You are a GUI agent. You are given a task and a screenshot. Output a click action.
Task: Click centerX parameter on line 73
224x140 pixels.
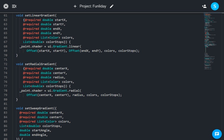tap(61, 68)
